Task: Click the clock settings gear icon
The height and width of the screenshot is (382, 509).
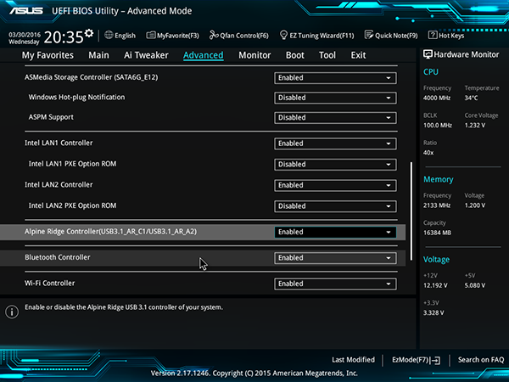Action: pyautogui.click(x=88, y=31)
